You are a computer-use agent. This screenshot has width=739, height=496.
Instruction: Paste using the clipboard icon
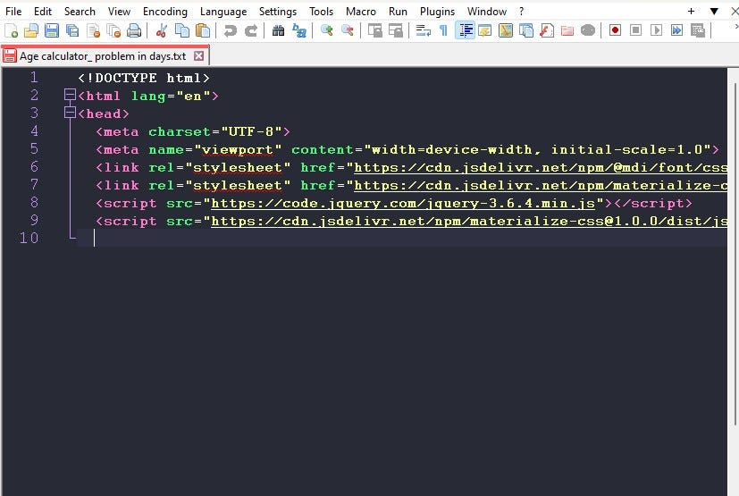click(203, 30)
